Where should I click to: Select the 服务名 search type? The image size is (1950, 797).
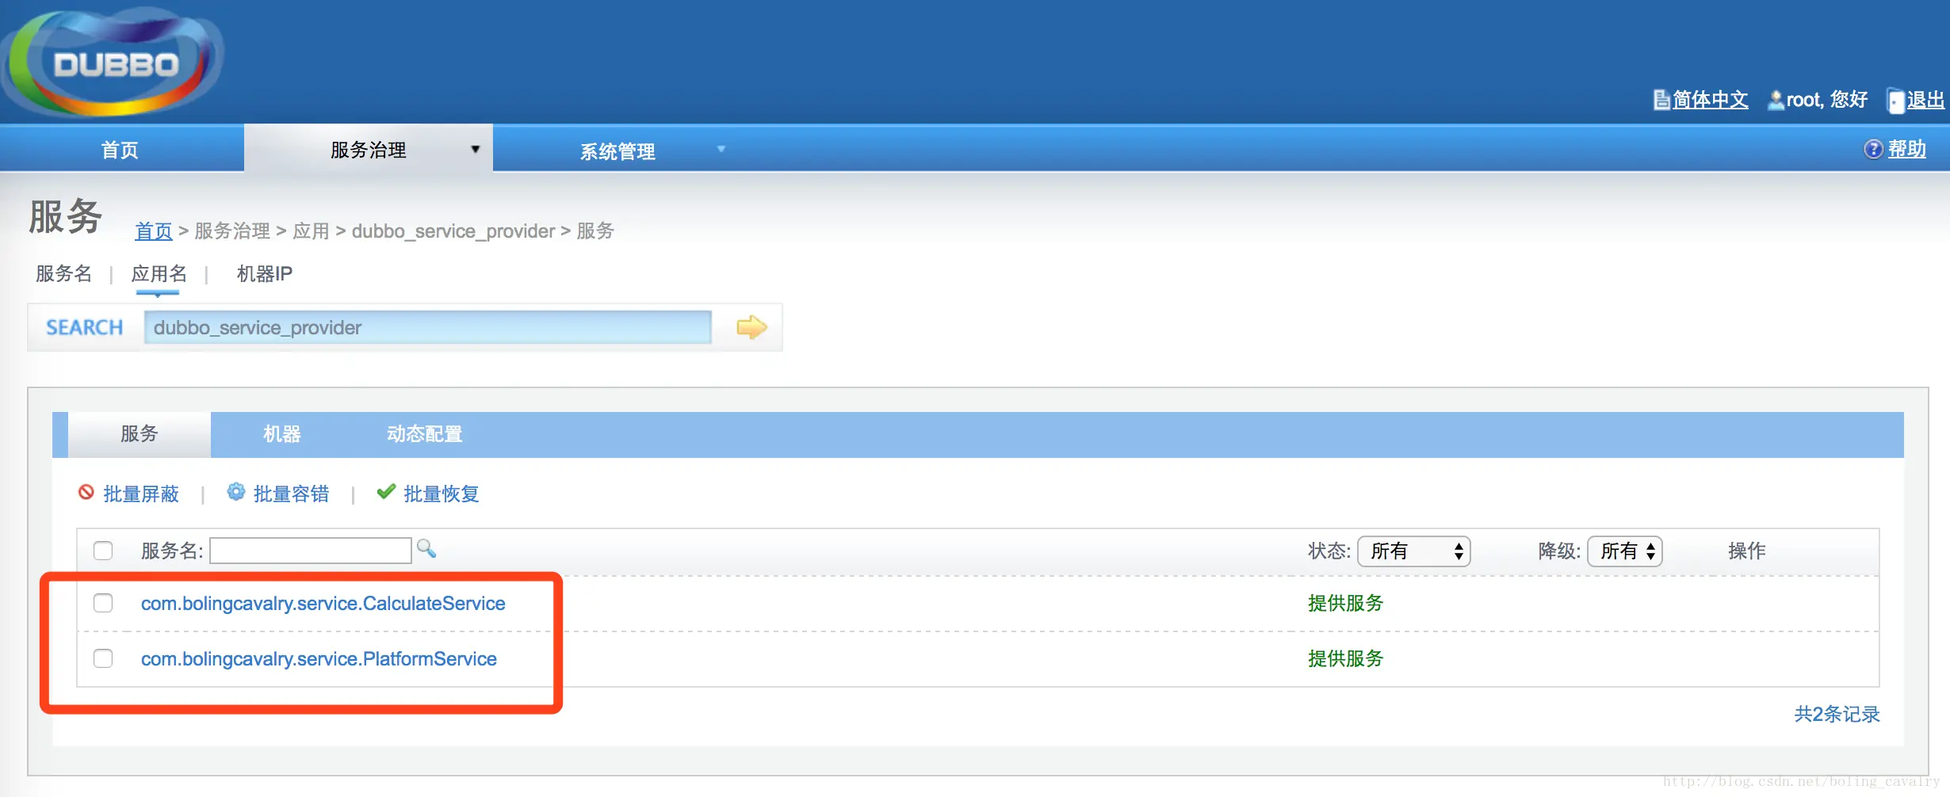64,274
